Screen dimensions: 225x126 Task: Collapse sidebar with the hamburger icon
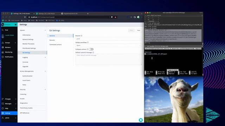[15, 24]
